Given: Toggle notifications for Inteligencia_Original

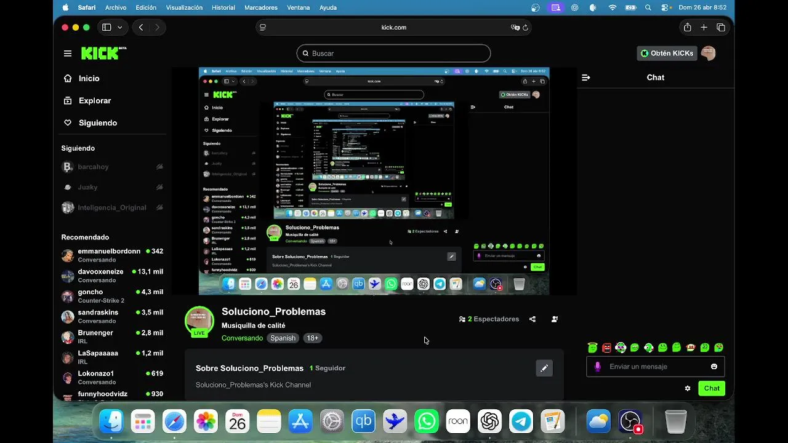Looking at the screenshot, I should pyautogui.click(x=159, y=207).
